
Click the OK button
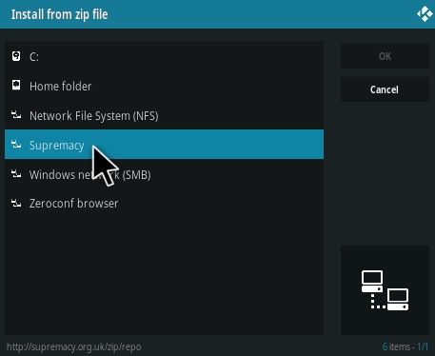[385, 56]
